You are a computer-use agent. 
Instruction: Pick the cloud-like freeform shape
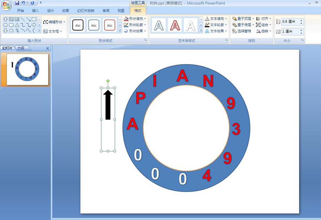(x=11, y=30)
